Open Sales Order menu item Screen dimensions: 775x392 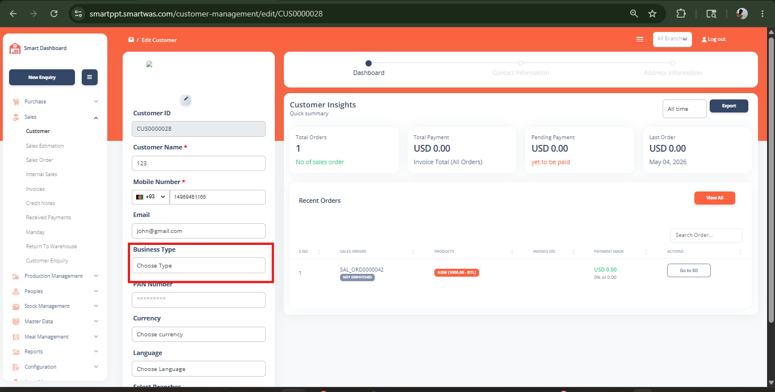40,160
